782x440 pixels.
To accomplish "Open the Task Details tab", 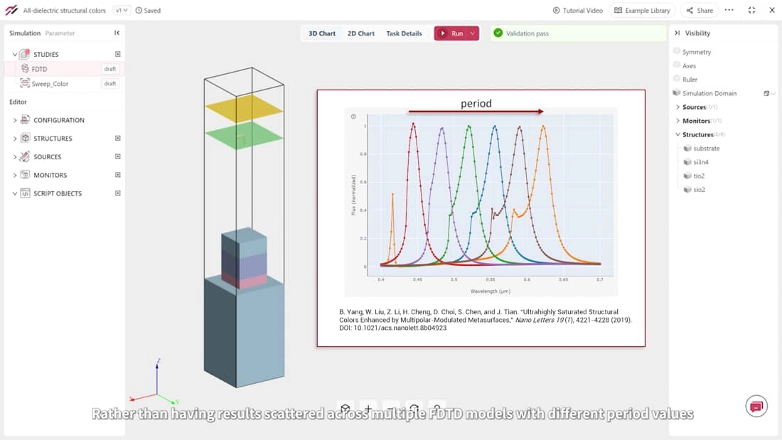I will pyautogui.click(x=404, y=33).
